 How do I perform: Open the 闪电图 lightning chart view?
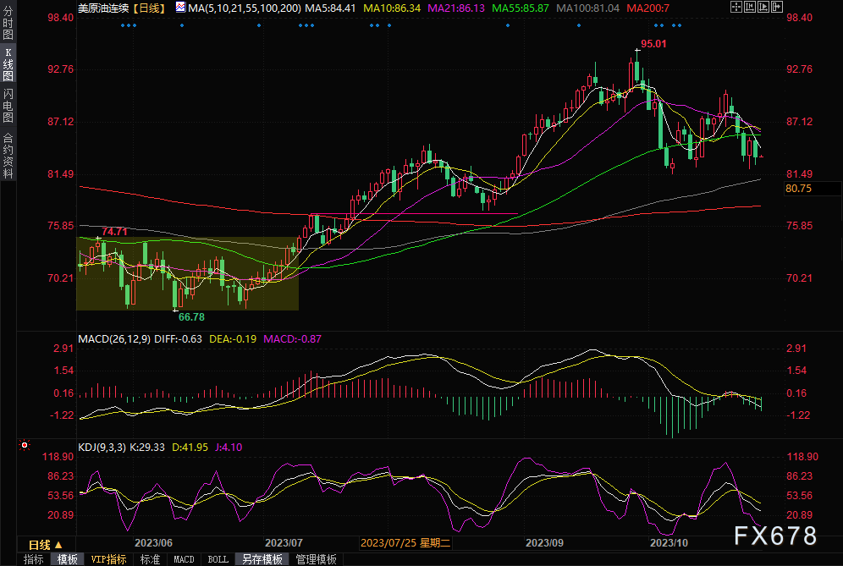coord(8,105)
